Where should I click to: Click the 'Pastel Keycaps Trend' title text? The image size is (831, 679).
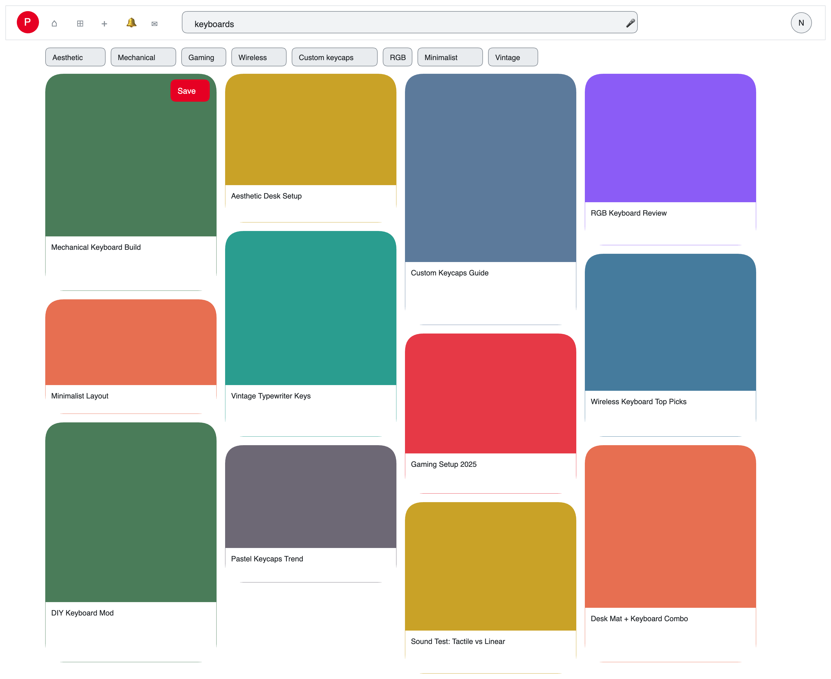pos(267,559)
